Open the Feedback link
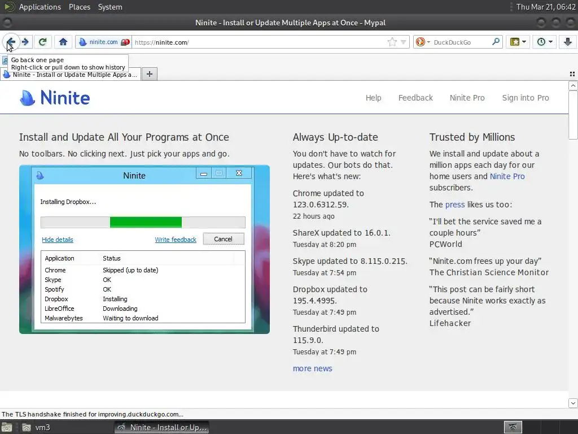The height and width of the screenshot is (434, 578). (x=415, y=98)
